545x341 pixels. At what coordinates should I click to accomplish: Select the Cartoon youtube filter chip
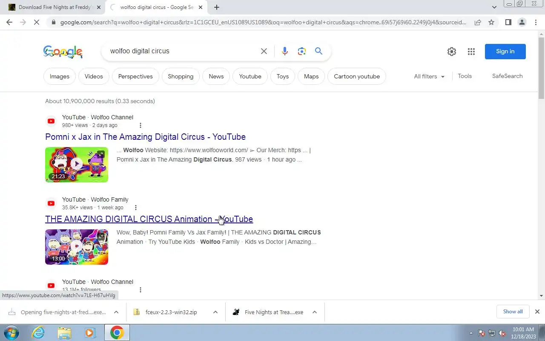click(357, 76)
